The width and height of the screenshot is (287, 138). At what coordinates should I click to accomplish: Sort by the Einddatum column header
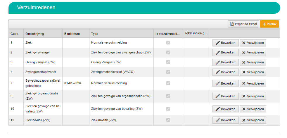72,34
